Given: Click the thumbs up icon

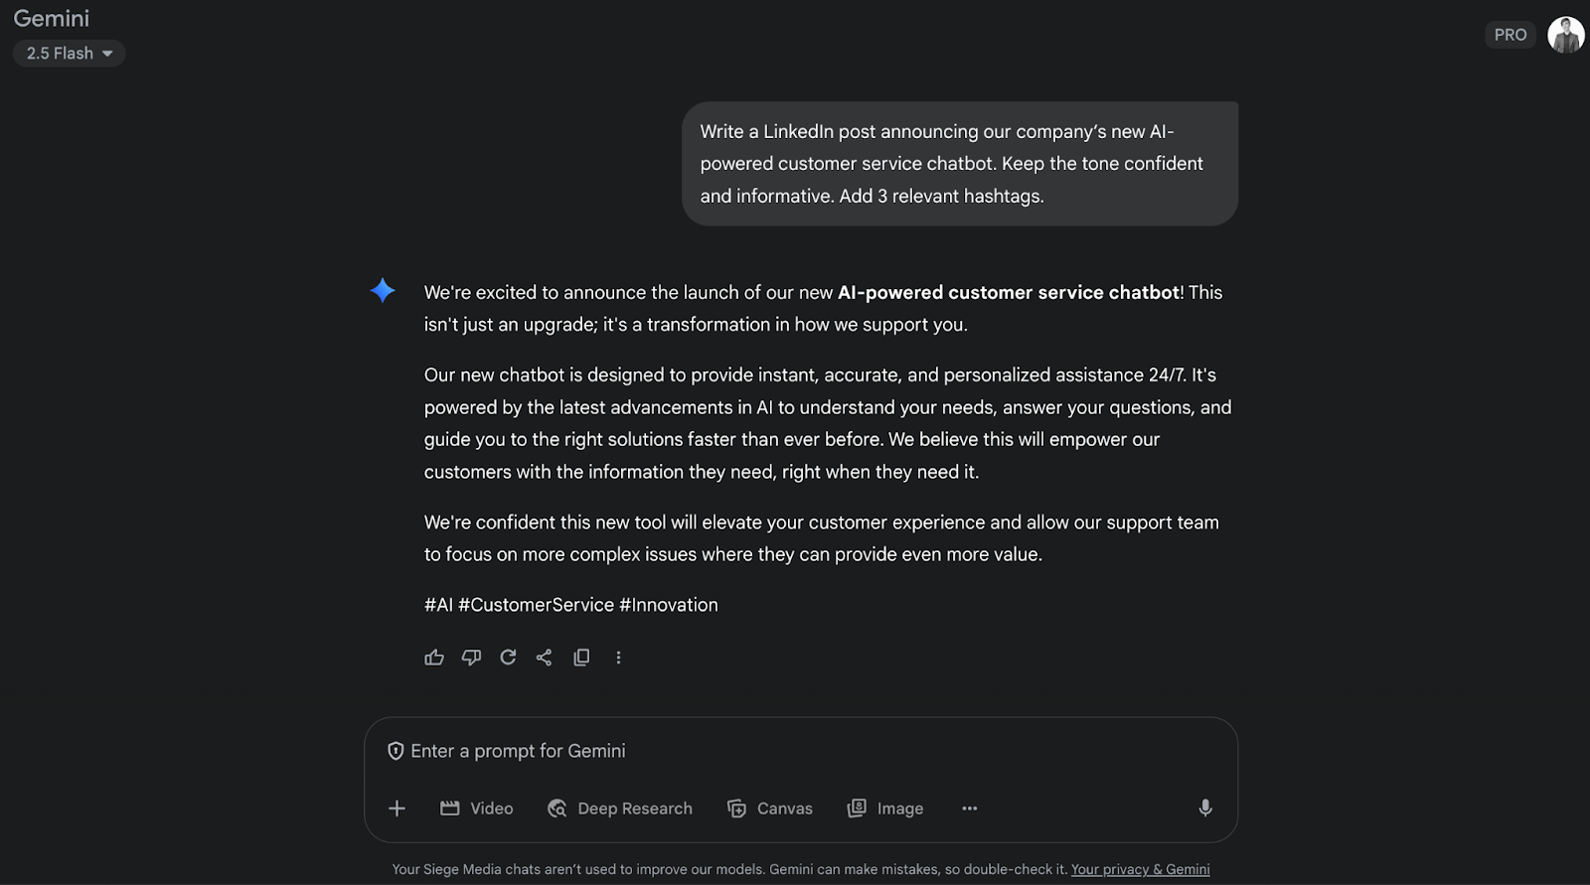Looking at the screenshot, I should tap(434, 658).
